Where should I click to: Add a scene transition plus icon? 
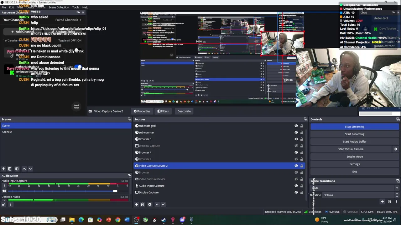point(382,202)
